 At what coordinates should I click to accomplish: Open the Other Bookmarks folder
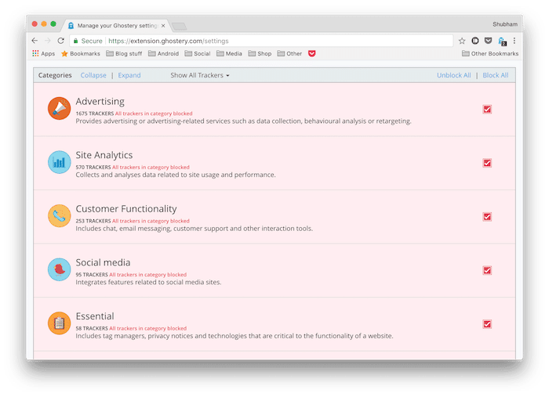(x=490, y=54)
